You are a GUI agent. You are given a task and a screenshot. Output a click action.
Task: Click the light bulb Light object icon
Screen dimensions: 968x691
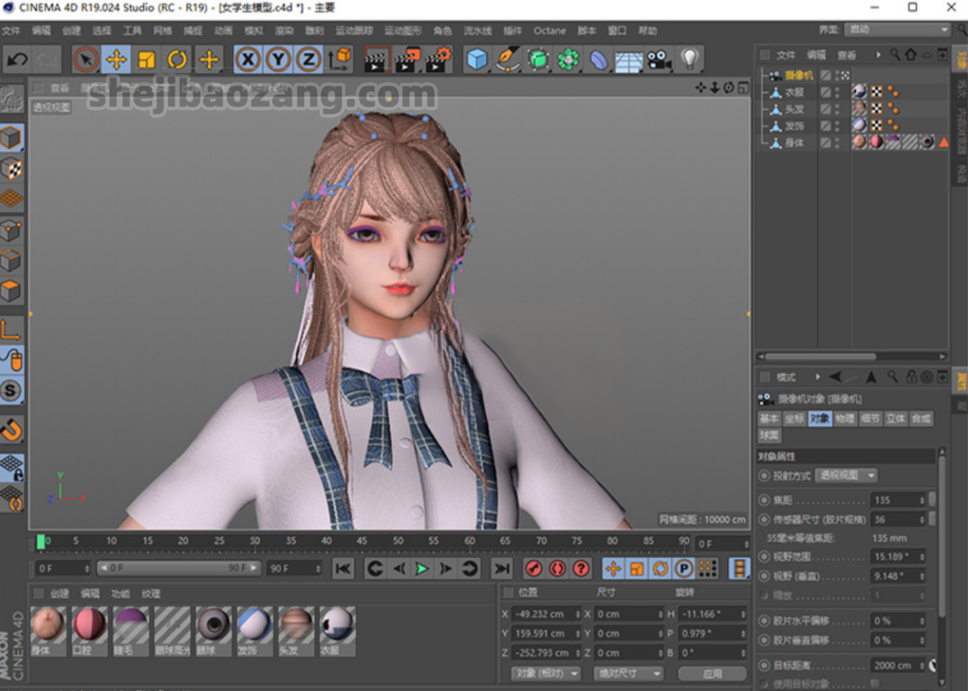(690, 60)
